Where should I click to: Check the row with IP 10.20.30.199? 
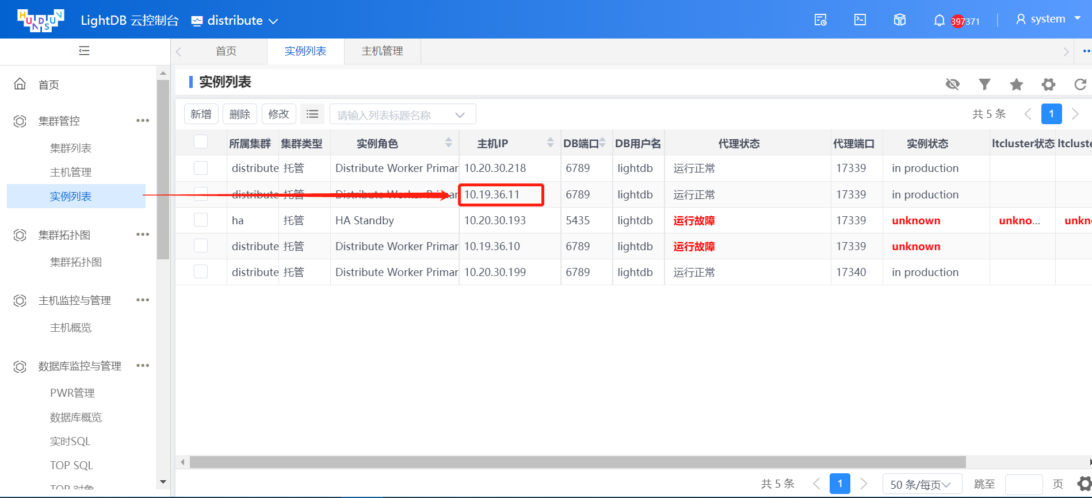201,271
